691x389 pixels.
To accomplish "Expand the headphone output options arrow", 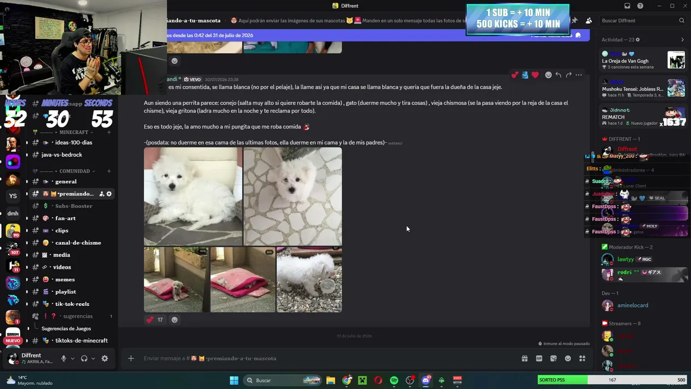I will click(93, 359).
